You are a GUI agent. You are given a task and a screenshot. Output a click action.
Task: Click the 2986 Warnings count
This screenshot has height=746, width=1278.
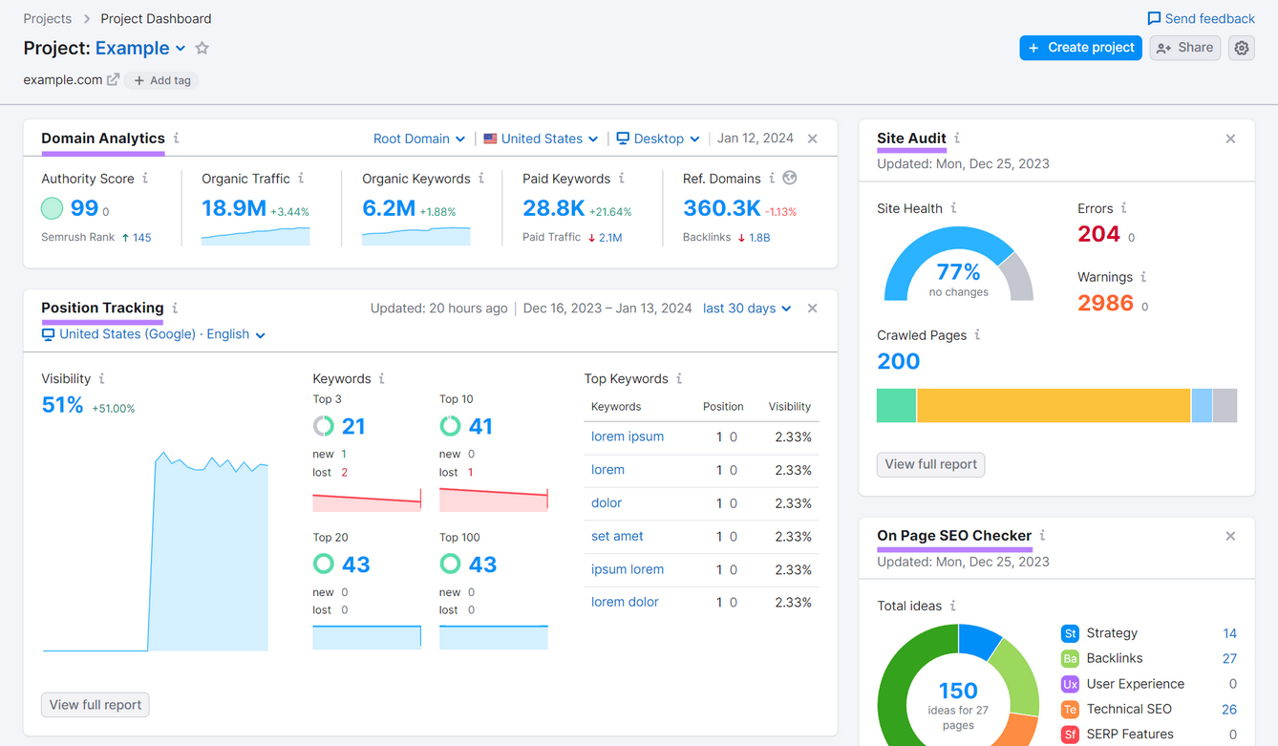tap(1105, 304)
